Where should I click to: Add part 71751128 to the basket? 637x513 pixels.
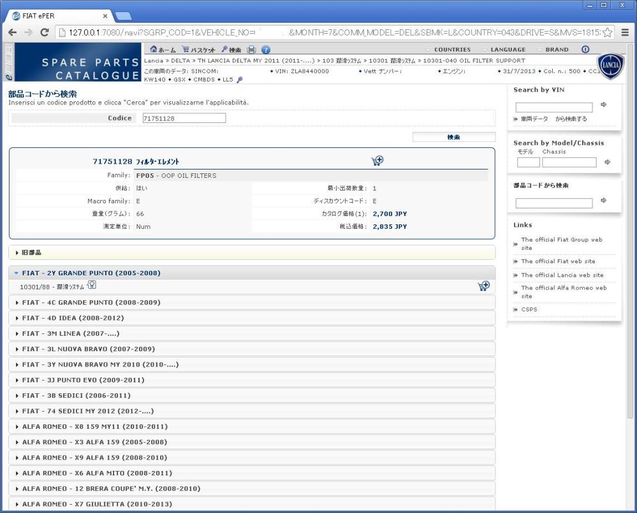[x=377, y=161]
